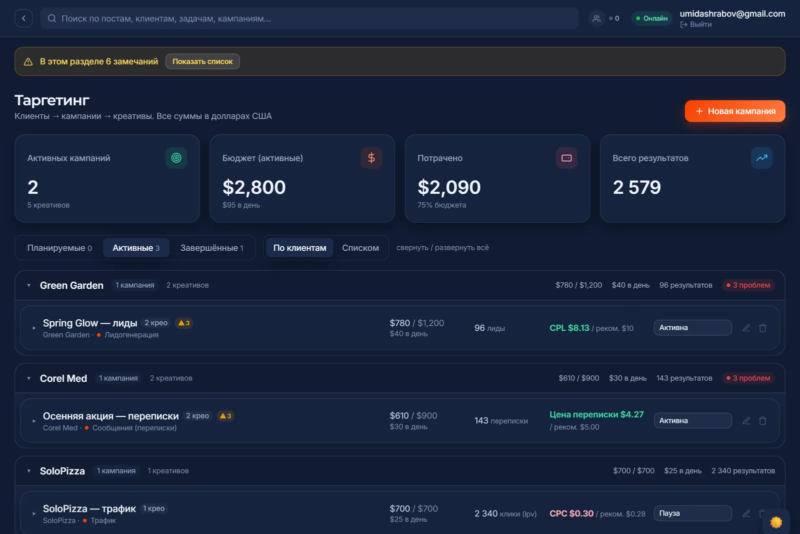Click the warning badge 3 on Spring Glow
800x534 pixels.
pos(184,323)
